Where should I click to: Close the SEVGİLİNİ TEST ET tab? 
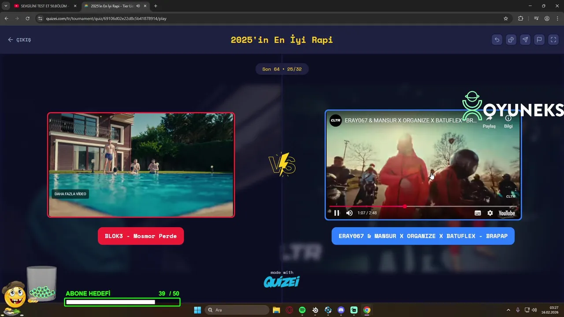[75, 6]
